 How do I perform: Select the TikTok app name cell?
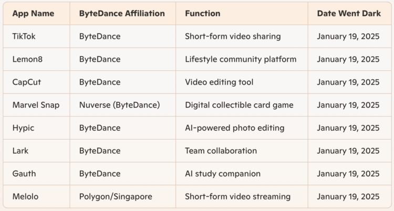point(24,37)
